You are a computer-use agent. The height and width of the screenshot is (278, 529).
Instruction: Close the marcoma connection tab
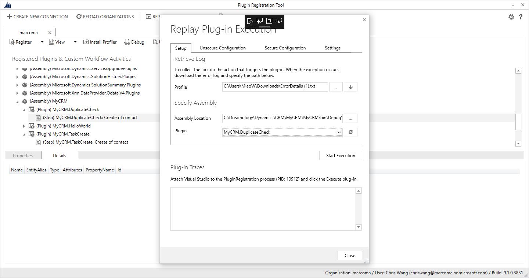tap(50, 33)
